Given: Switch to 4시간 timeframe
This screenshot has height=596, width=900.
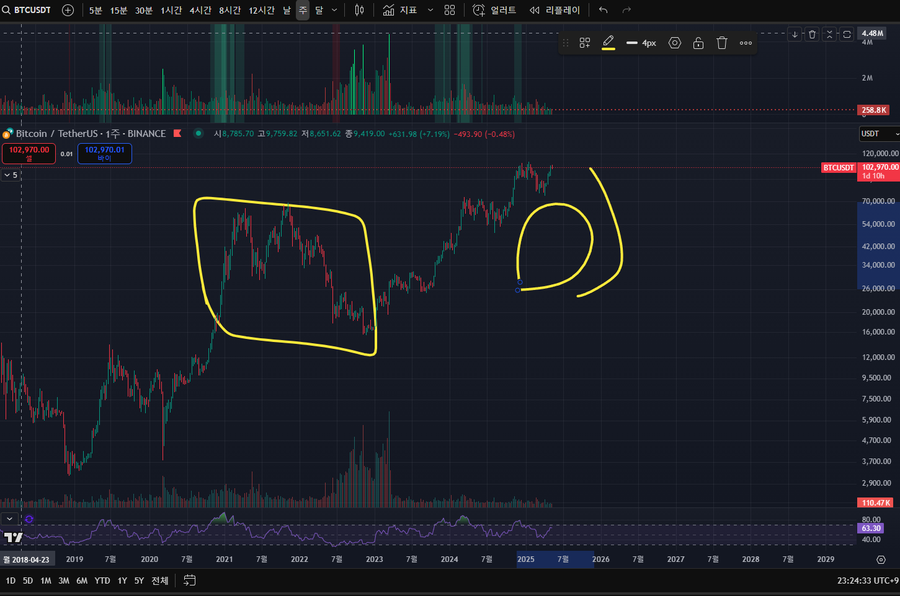Looking at the screenshot, I should [x=200, y=10].
